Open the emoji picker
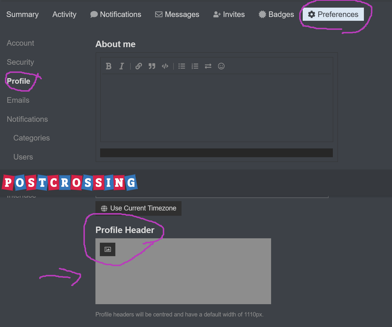The image size is (392, 327). (221, 66)
